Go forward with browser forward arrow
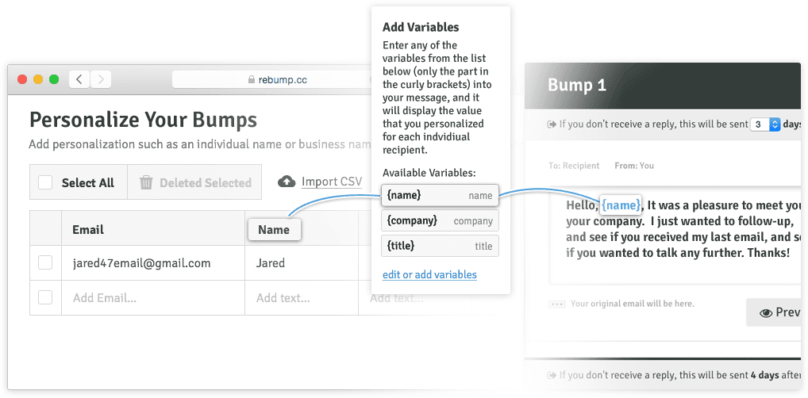This screenshot has height=398, width=808. pyautogui.click(x=101, y=79)
